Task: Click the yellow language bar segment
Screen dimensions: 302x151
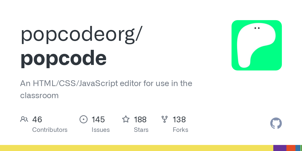Action: click(x=136, y=148)
